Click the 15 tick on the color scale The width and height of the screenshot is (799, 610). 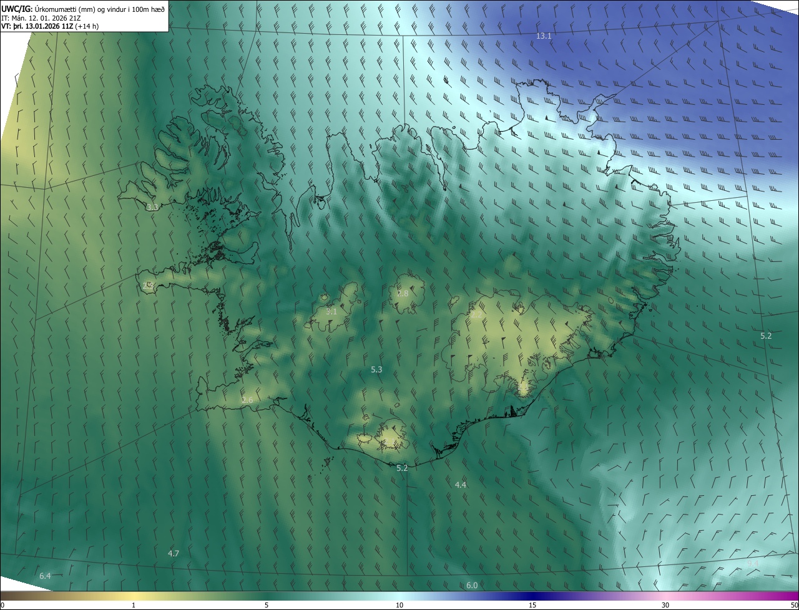coord(532,605)
